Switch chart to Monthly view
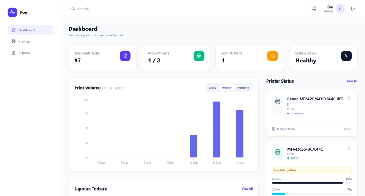365x196 pixels. pos(243,88)
